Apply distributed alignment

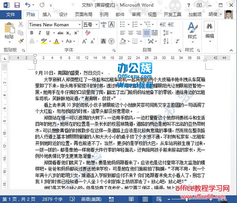coord(154,33)
